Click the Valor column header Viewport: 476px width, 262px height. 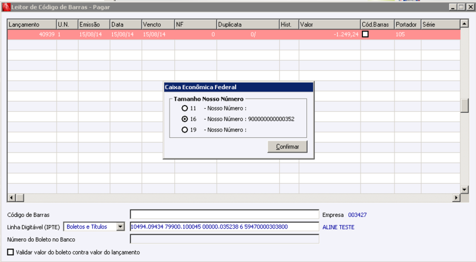tap(330, 24)
